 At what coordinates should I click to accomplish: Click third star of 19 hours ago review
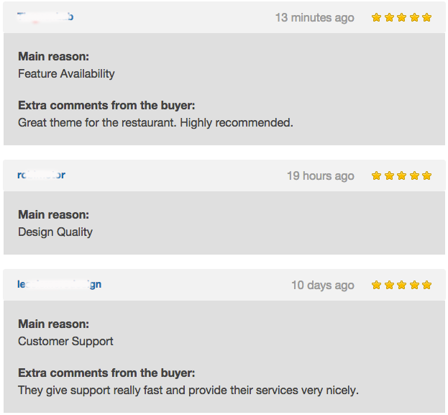click(401, 175)
